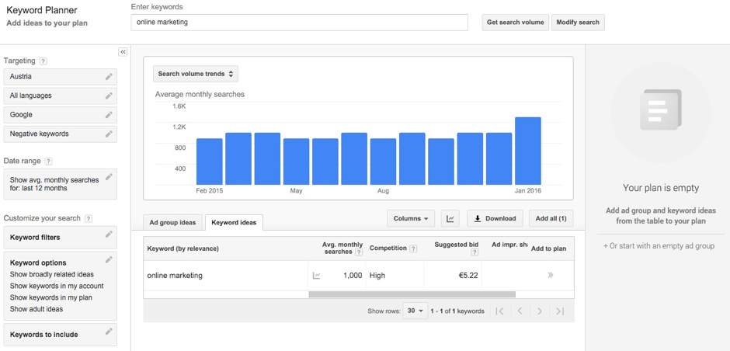Screen dimensions: 730x351
Task: Click the Feb 2015 chart bar
Action: coord(210,162)
